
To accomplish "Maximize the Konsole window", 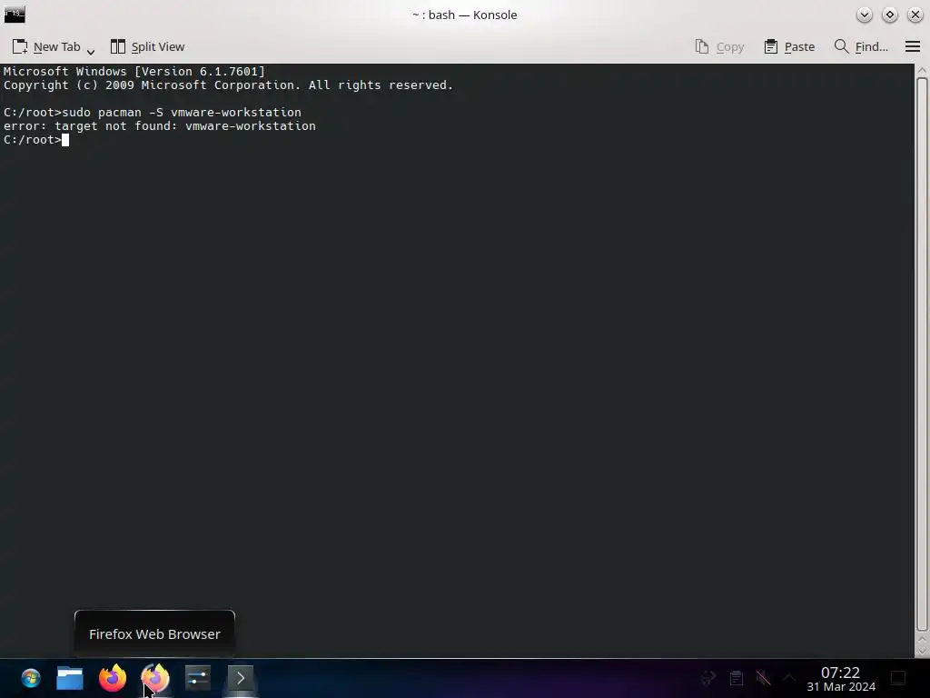I will [x=890, y=15].
